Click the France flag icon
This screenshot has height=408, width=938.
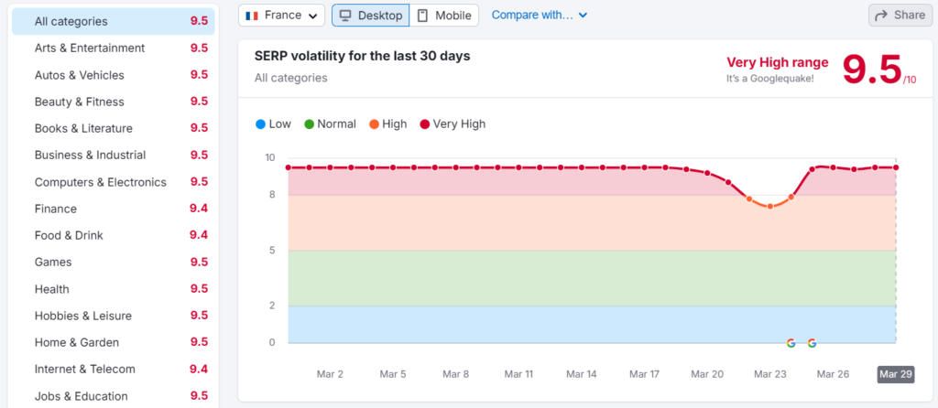pyautogui.click(x=252, y=16)
